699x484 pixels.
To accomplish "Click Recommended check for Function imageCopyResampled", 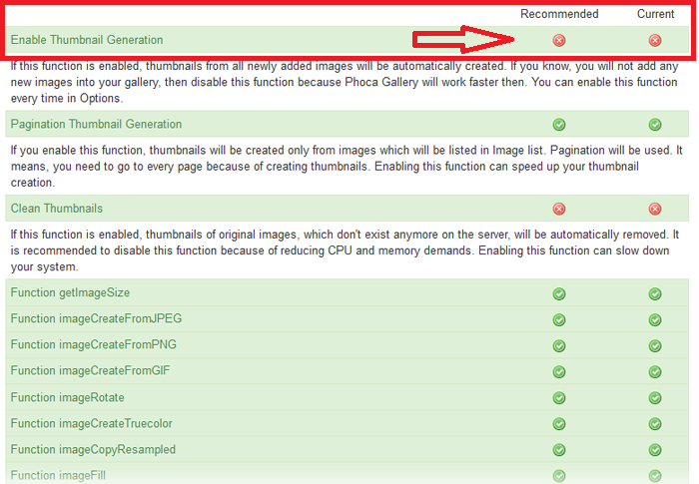I will pos(559,450).
